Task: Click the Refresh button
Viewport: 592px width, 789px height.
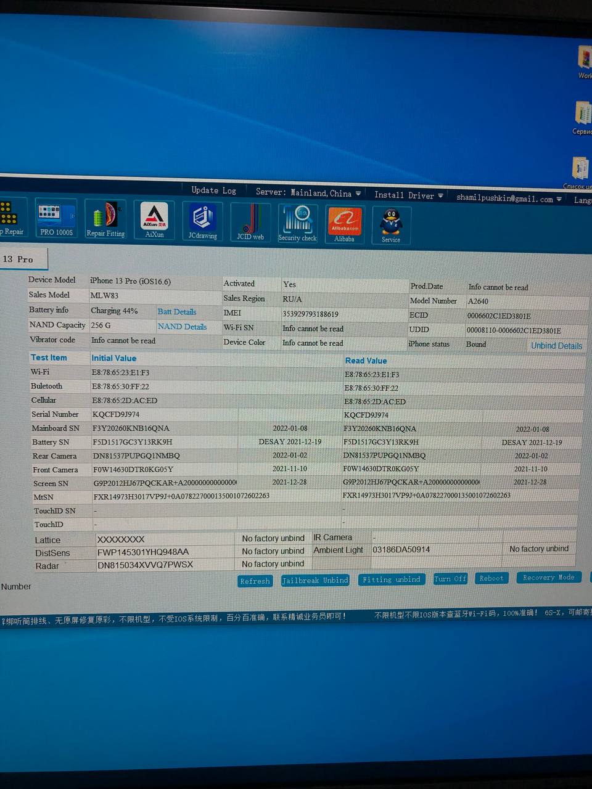Action: (255, 581)
